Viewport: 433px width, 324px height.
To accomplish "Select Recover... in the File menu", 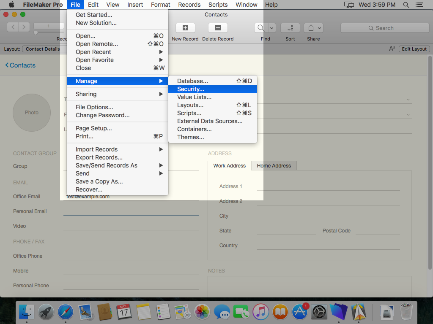I will pyautogui.click(x=118, y=189).
